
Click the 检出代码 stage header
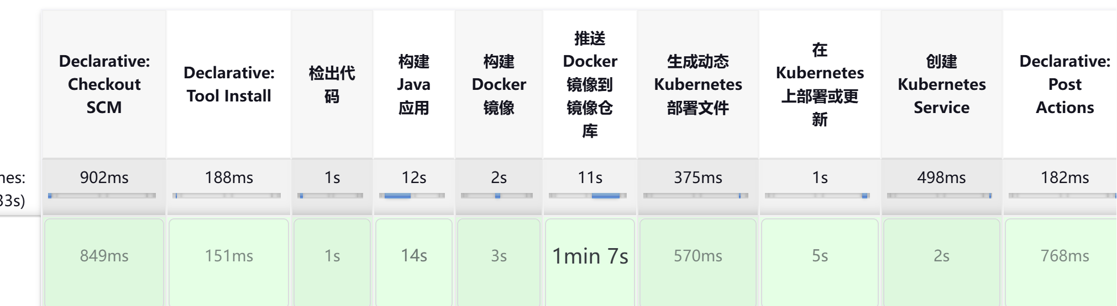[x=332, y=84]
